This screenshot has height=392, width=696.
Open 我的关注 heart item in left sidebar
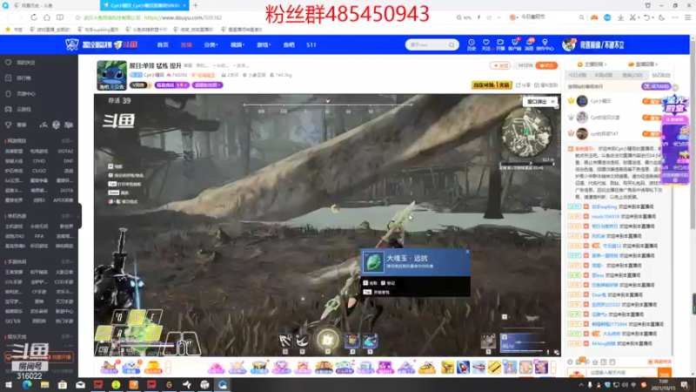(x=21, y=63)
